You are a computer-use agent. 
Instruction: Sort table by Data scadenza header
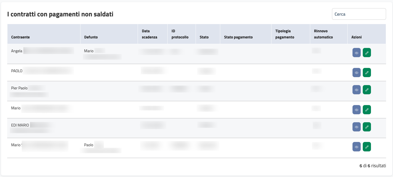pyautogui.click(x=149, y=34)
